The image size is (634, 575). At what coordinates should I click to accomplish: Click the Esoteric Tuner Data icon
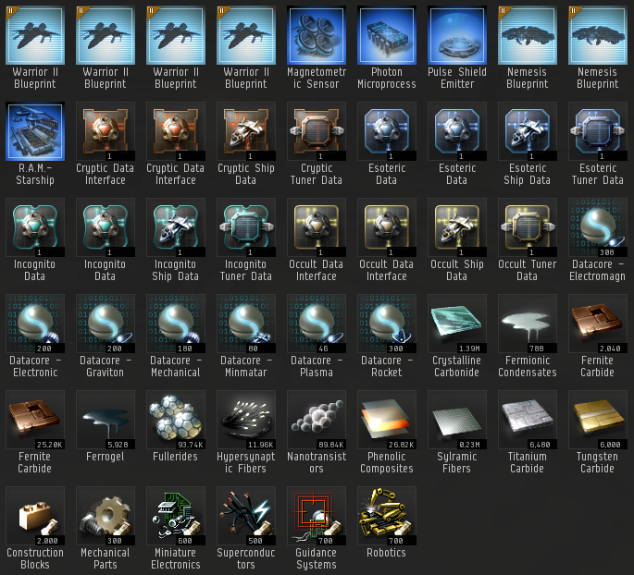[598, 131]
